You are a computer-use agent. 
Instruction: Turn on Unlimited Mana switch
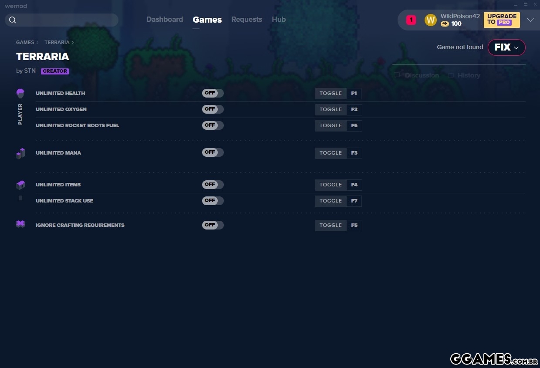tap(213, 153)
